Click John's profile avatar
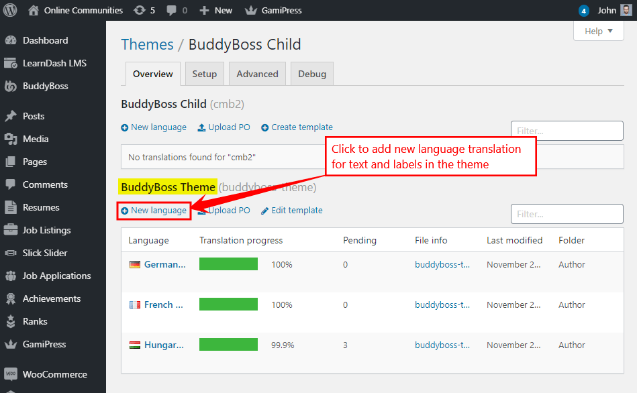 point(625,10)
